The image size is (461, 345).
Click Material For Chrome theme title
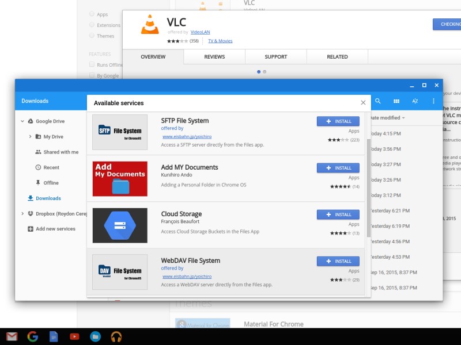coord(273,324)
